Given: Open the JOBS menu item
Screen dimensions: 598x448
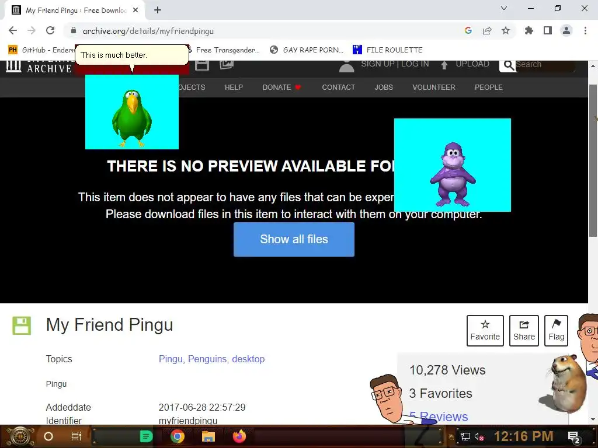Looking at the screenshot, I should click(x=384, y=87).
